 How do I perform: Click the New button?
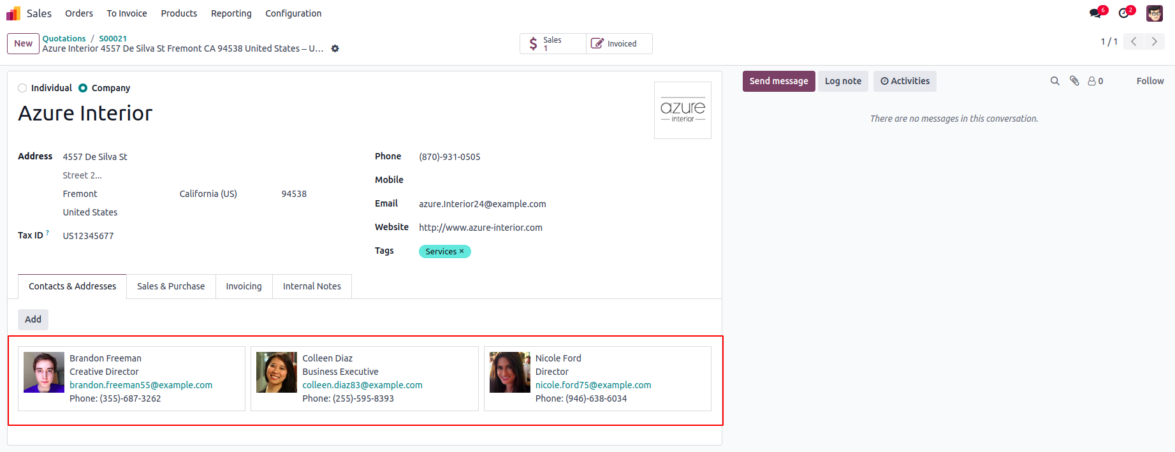[x=24, y=43]
